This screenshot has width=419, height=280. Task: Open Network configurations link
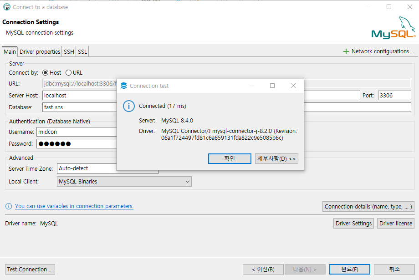click(x=382, y=51)
